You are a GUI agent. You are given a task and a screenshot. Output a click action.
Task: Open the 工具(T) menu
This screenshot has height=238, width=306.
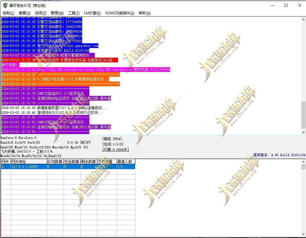74,13
